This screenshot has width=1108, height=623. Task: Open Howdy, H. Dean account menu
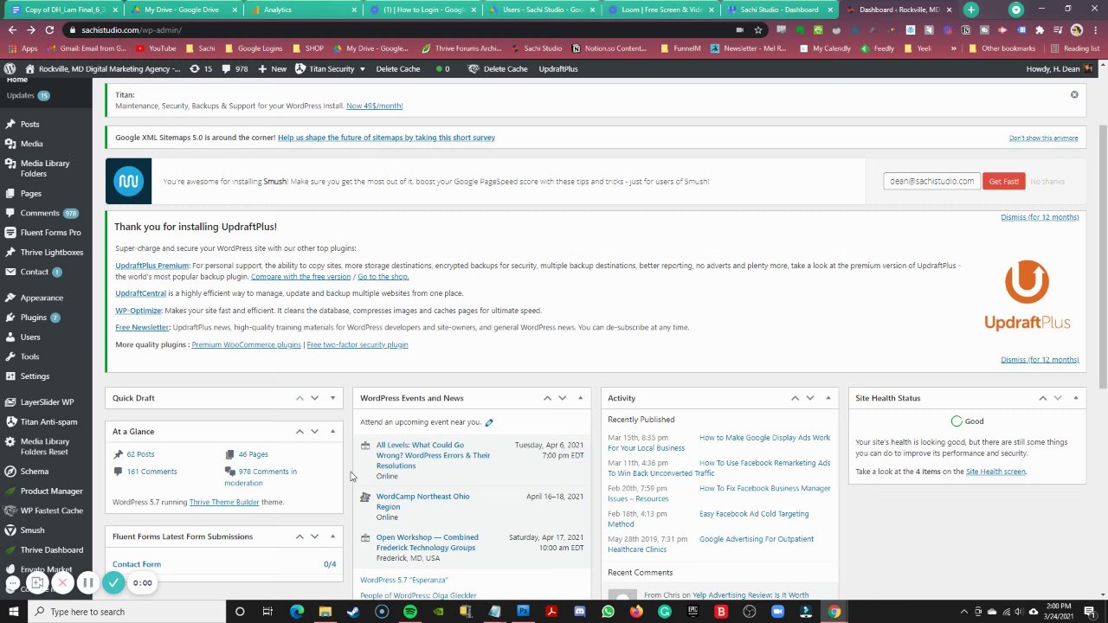coord(1060,68)
